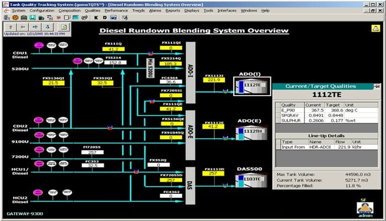Click the GATEWAY-9300 status text
The height and width of the screenshot is (221, 386).
[x=25, y=214]
